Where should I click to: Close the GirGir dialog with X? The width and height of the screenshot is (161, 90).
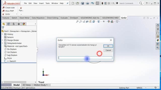(x=111, y=40)
